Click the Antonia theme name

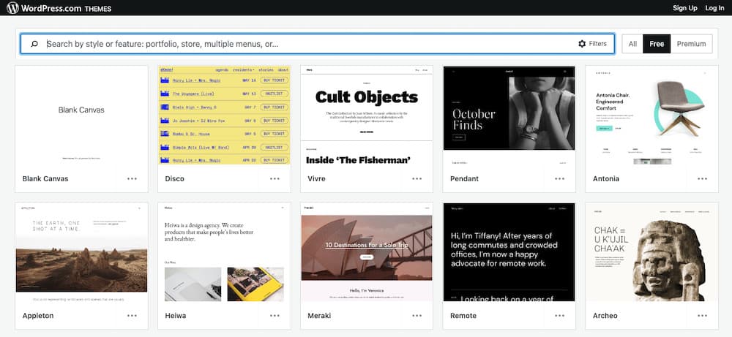point(606,178)
